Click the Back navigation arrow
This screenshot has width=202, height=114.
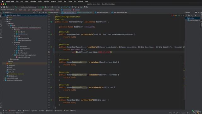(x=10, y=7)
